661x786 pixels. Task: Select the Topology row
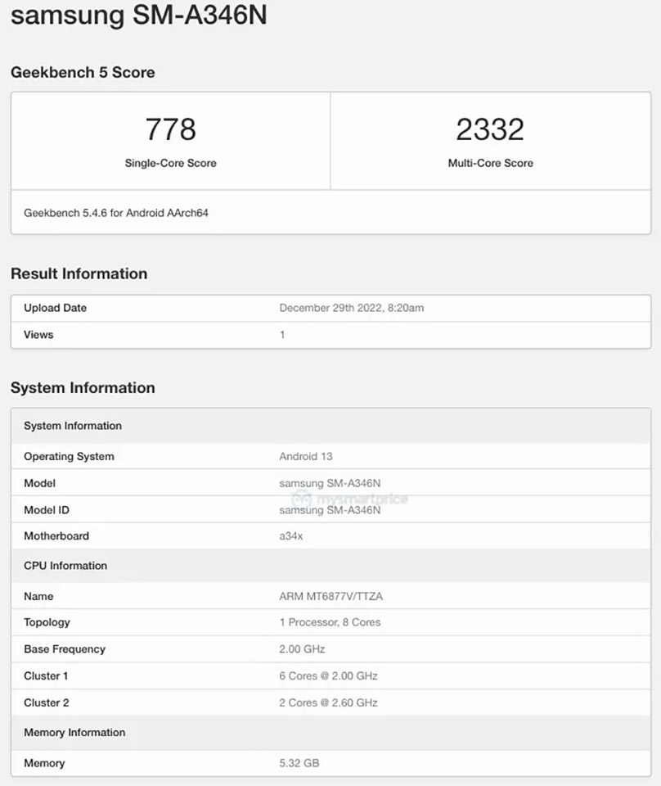(47, 622)
